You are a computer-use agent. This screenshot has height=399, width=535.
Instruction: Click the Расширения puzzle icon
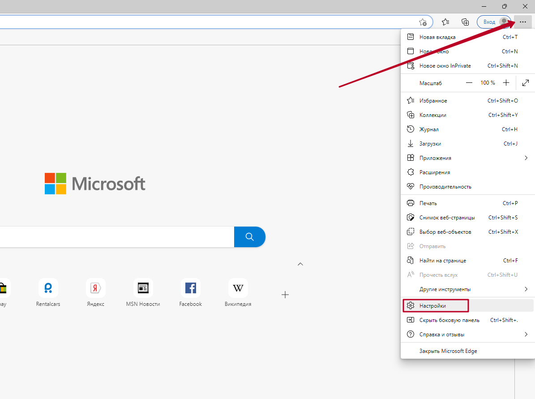411,172
